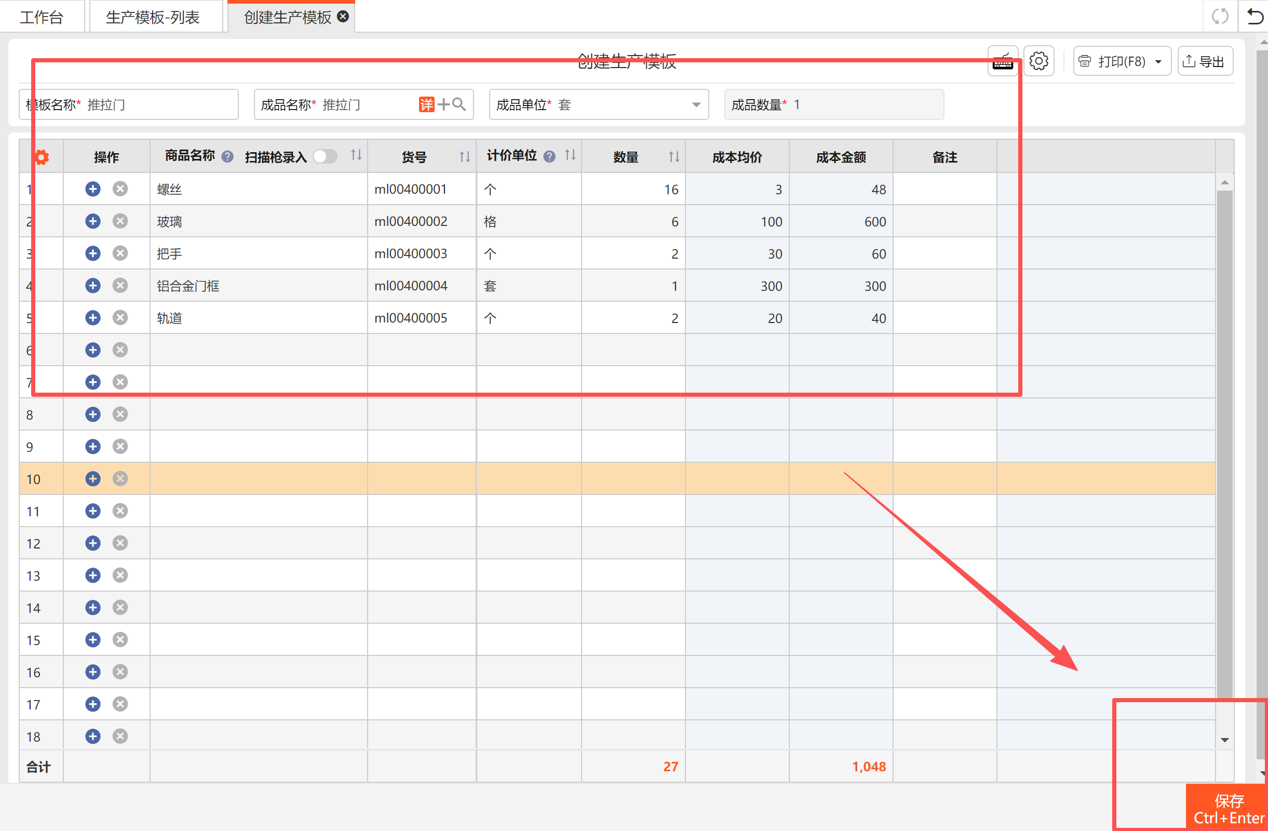Click the 1,048 total cost amount
The image size is (1268, 831).
pos(869,767)
